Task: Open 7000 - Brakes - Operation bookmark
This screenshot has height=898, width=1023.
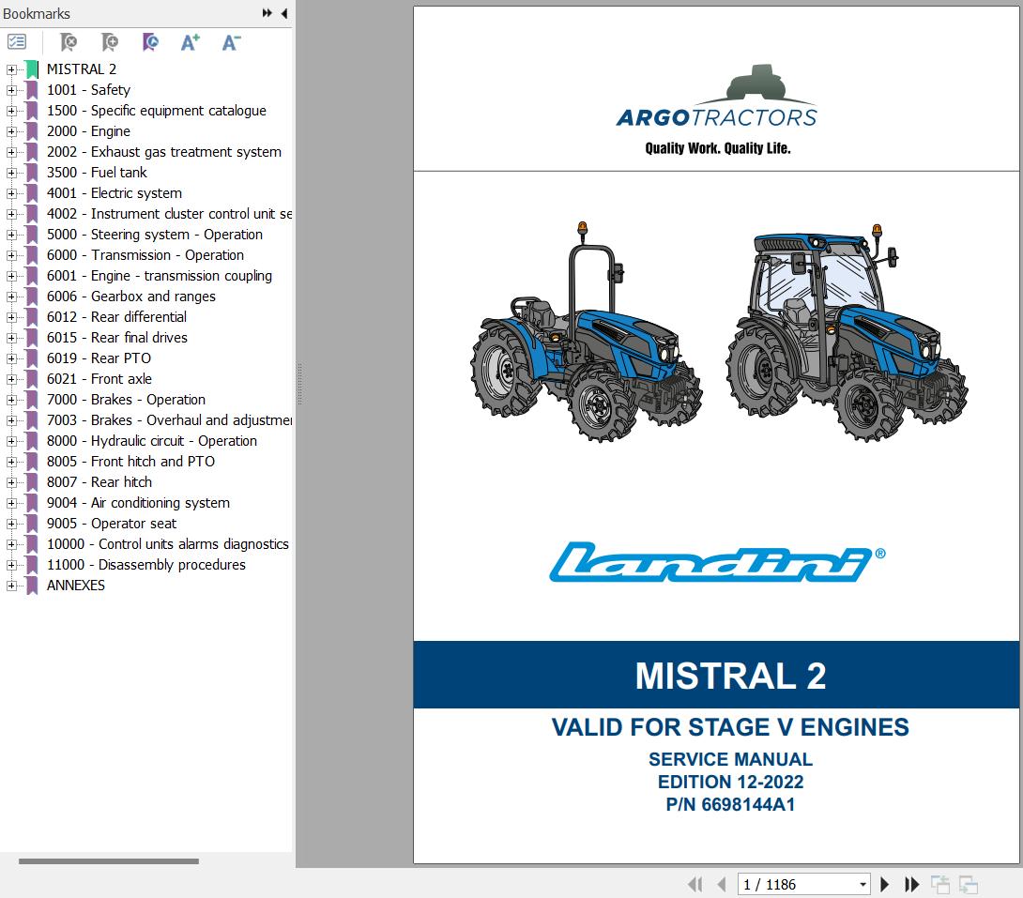Action: 126,399
